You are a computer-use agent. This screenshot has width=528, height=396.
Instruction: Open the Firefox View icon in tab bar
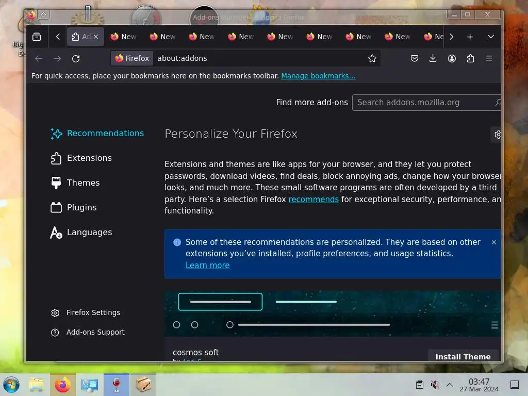coord(37,37)
